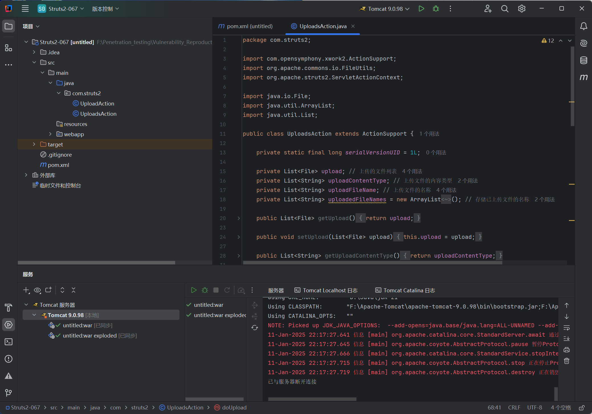592x414 pixels.
Task: Open the Git tool window in left sidebar
Action: pyautogui.click(x=9, y=393)
